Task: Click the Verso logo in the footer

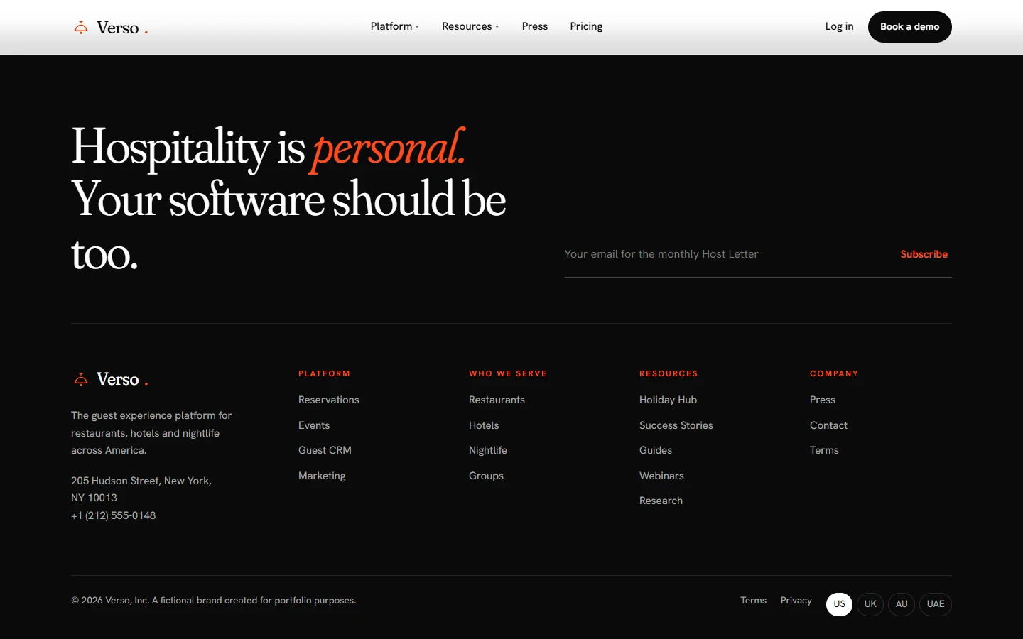Action: coord(110,379)
